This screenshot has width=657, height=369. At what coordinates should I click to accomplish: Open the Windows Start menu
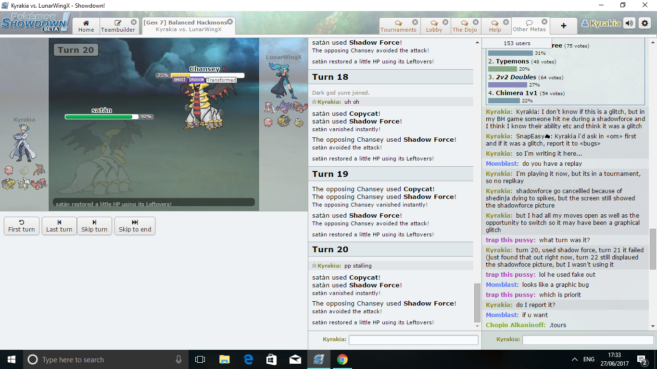pos(12,359)
